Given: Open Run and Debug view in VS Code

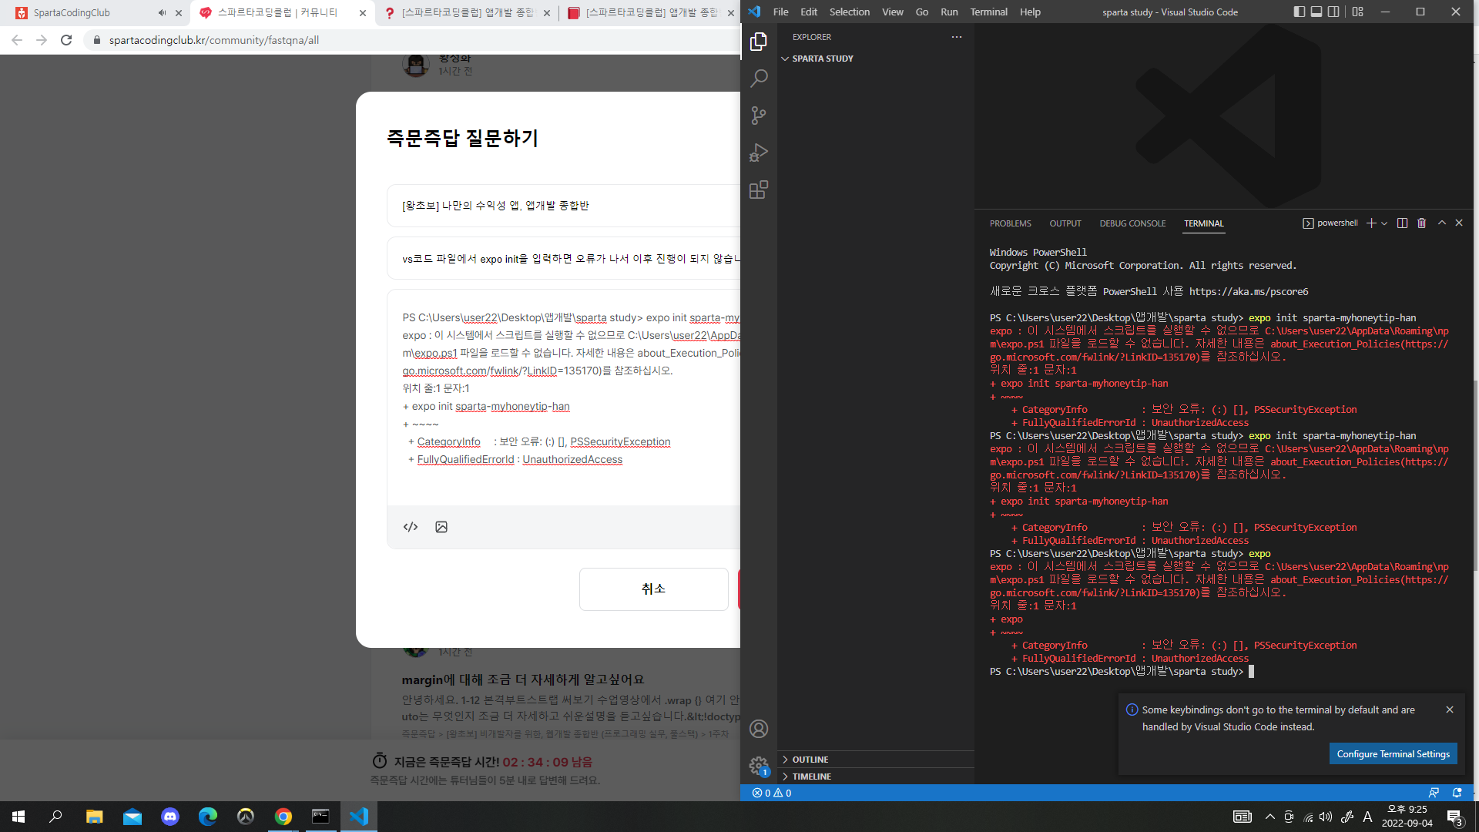Looking at the screenshot, I should coord(759,153).
